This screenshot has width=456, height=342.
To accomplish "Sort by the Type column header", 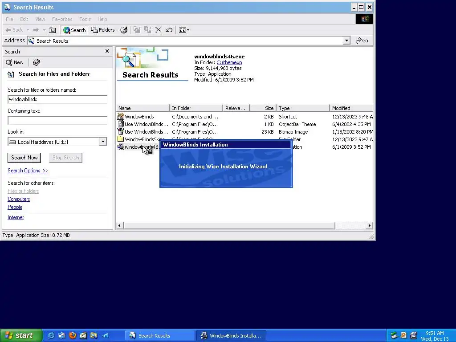I will tap(303, 108).
